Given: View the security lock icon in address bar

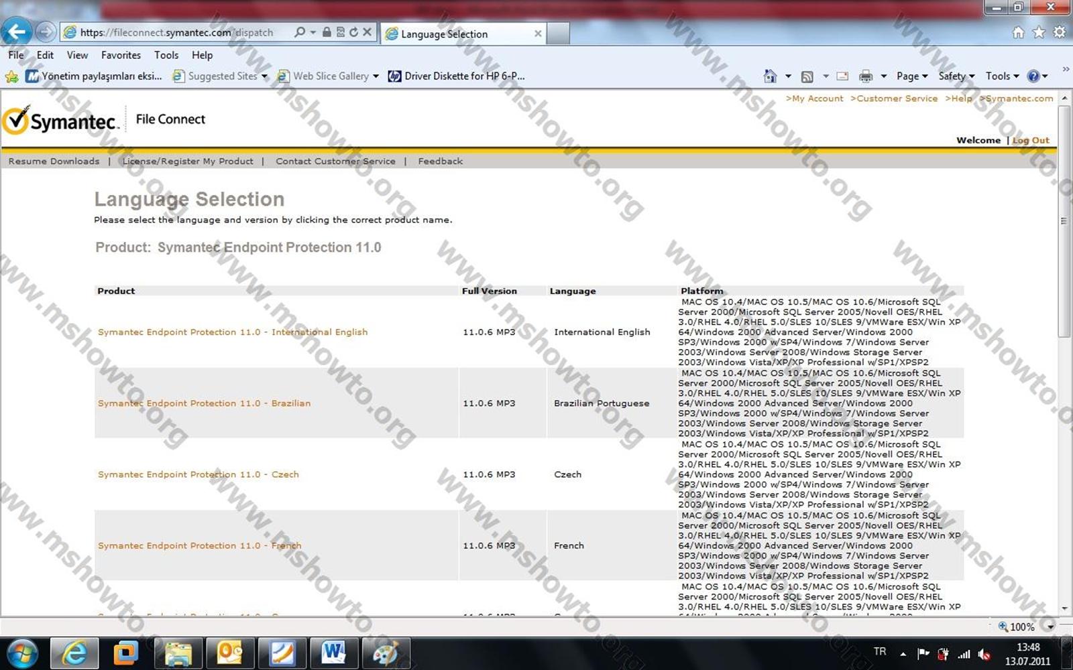Looking at the screenshot, I should pyautogui.click(x=327, y=32).
